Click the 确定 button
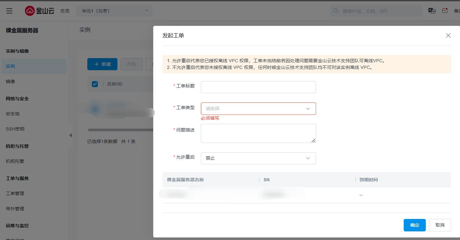This screenshot has width=460, height=240. coord(415,225)
